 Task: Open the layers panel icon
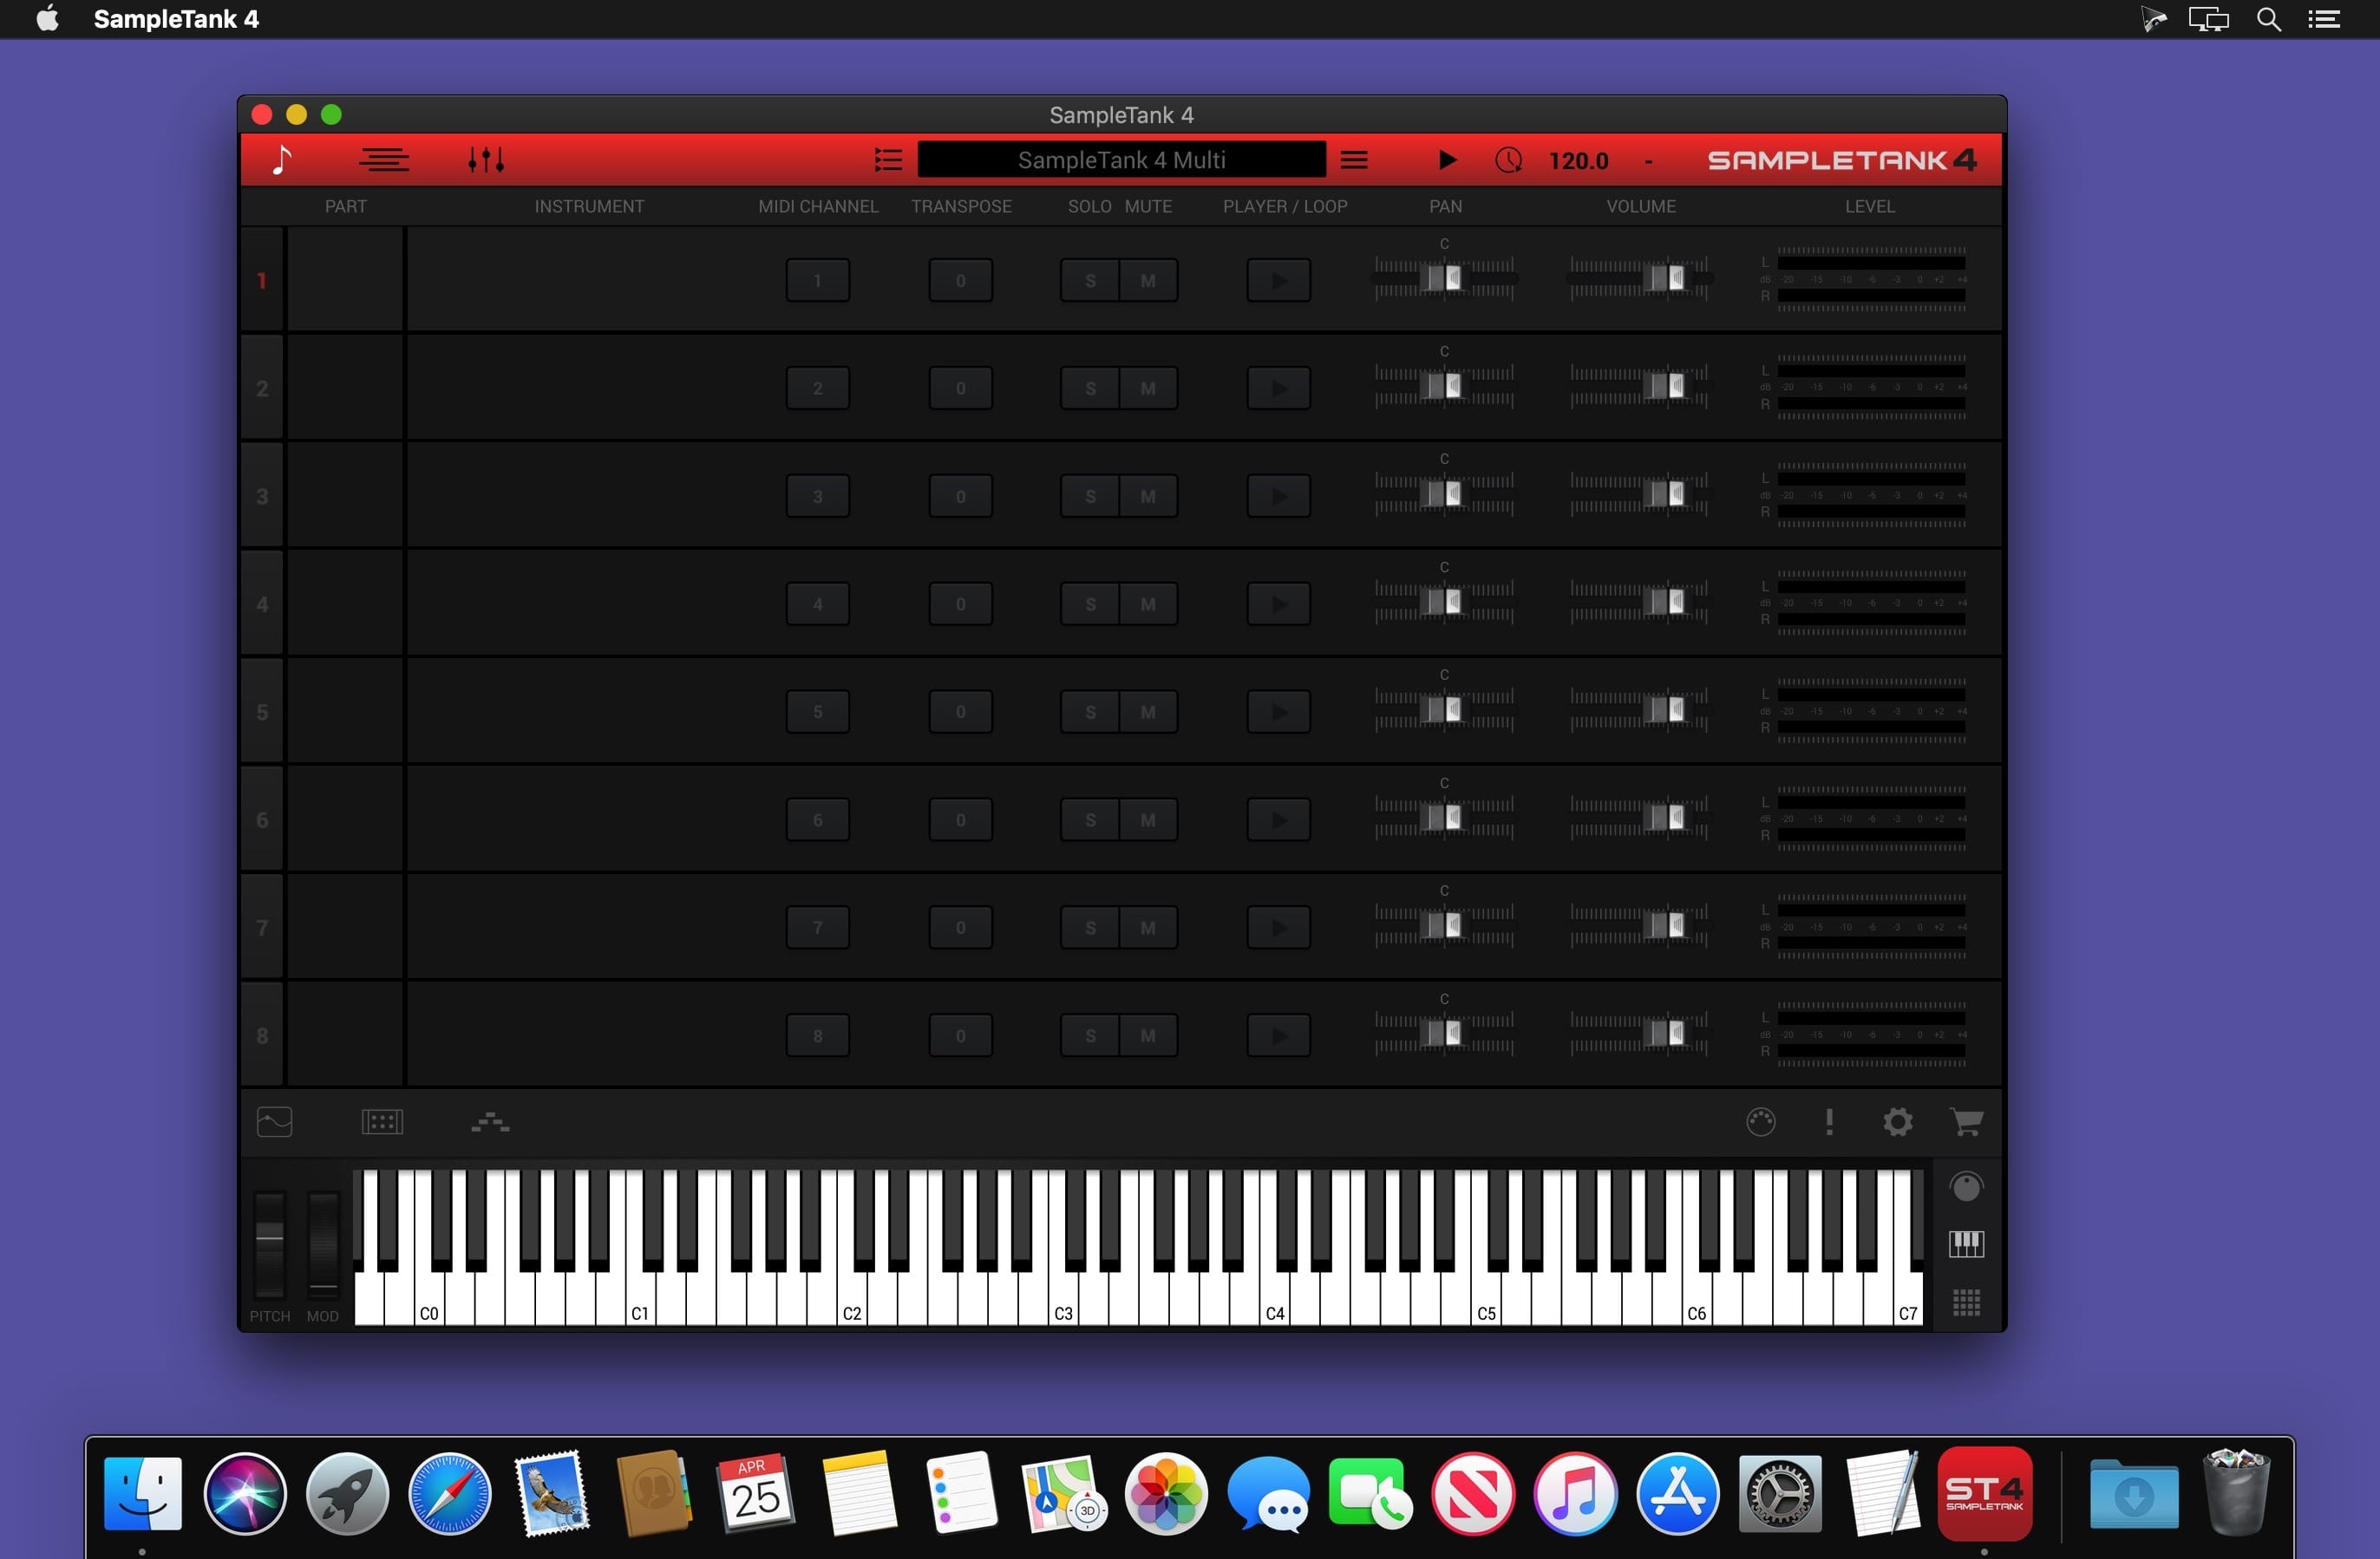(490, 1122)
